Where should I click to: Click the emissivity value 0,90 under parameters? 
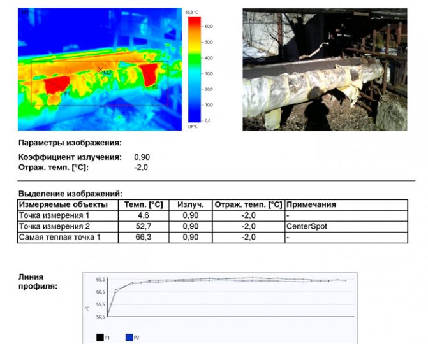[x=142, y=157]
